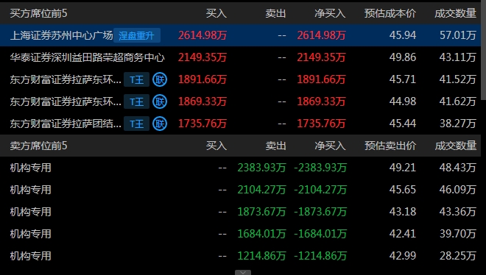Click the volume value 48.43万
486x275 pixels.
pyautogui.click(x=458, y=168)
